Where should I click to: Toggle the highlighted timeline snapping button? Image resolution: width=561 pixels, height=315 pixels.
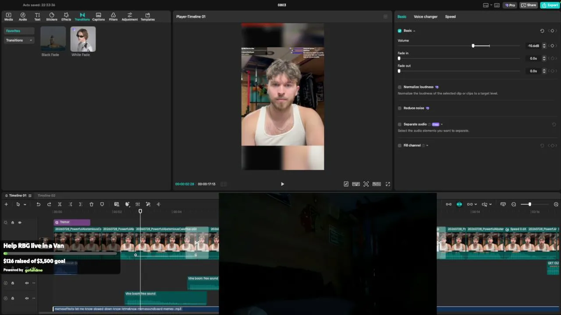459,204
